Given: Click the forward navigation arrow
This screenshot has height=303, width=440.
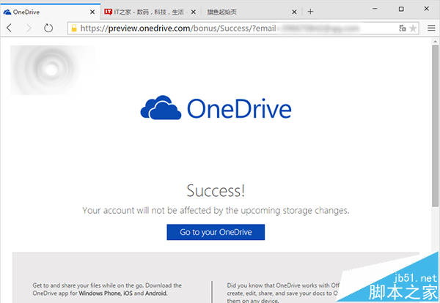Looking at the screenshot, I should (29, 28).
